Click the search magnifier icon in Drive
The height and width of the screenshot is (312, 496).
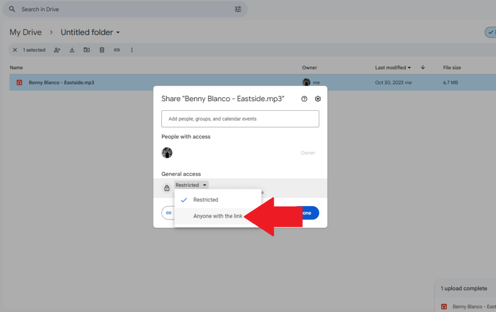(12, 9)
